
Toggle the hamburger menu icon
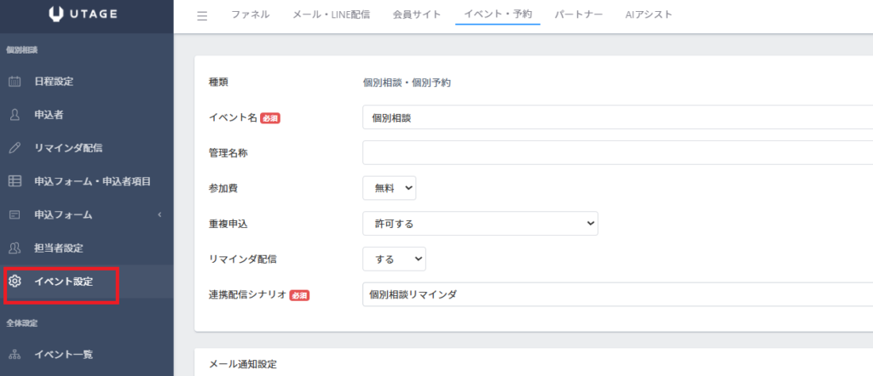(202, 15)
